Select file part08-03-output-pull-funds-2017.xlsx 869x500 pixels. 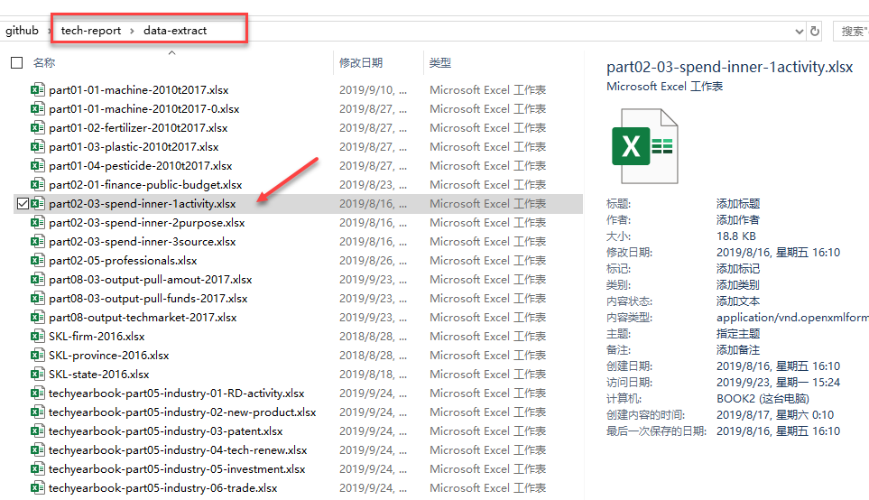(x=148, y=299)
